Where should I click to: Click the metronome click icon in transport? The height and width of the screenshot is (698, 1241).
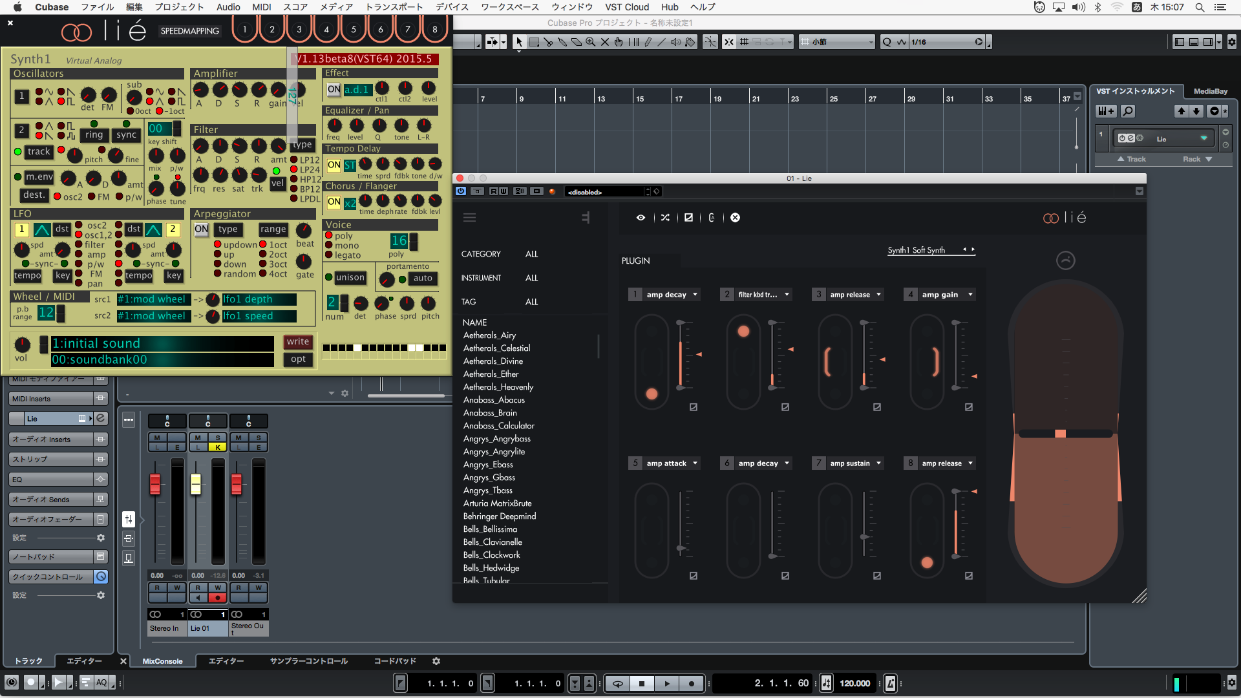tap(890, 683)
